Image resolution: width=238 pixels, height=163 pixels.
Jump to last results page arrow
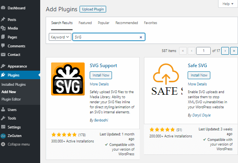[x=234, y=51]
